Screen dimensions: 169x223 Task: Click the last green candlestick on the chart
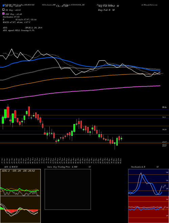pyautogui.click(x=121, y=139)
